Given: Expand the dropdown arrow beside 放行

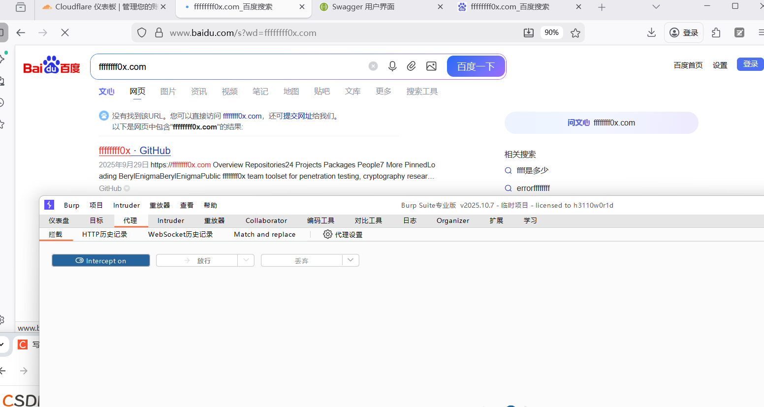Looking at the screenshot, I should click(246, 260).
